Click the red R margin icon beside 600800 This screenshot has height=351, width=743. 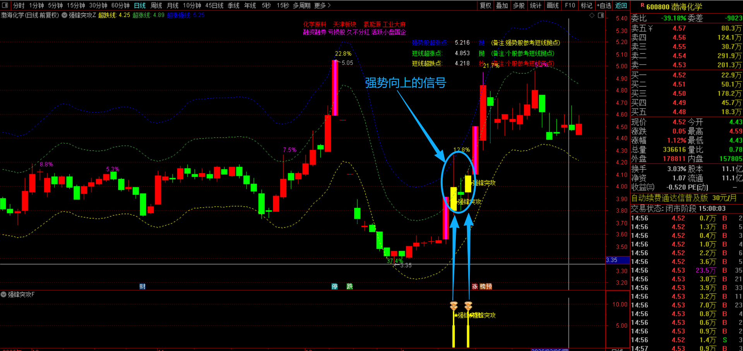pyautogui.click(x=642, y=5)
